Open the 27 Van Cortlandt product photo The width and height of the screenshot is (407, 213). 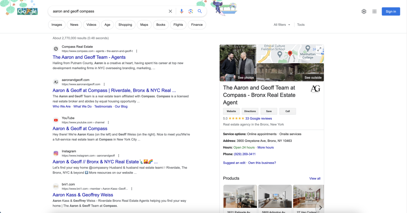pyautogui.click(x=308, y=196)
